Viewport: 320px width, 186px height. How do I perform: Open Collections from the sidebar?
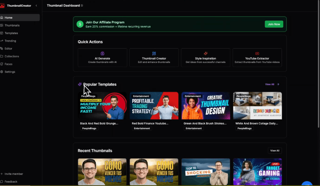pyautogui.click(x=12, y=56)
